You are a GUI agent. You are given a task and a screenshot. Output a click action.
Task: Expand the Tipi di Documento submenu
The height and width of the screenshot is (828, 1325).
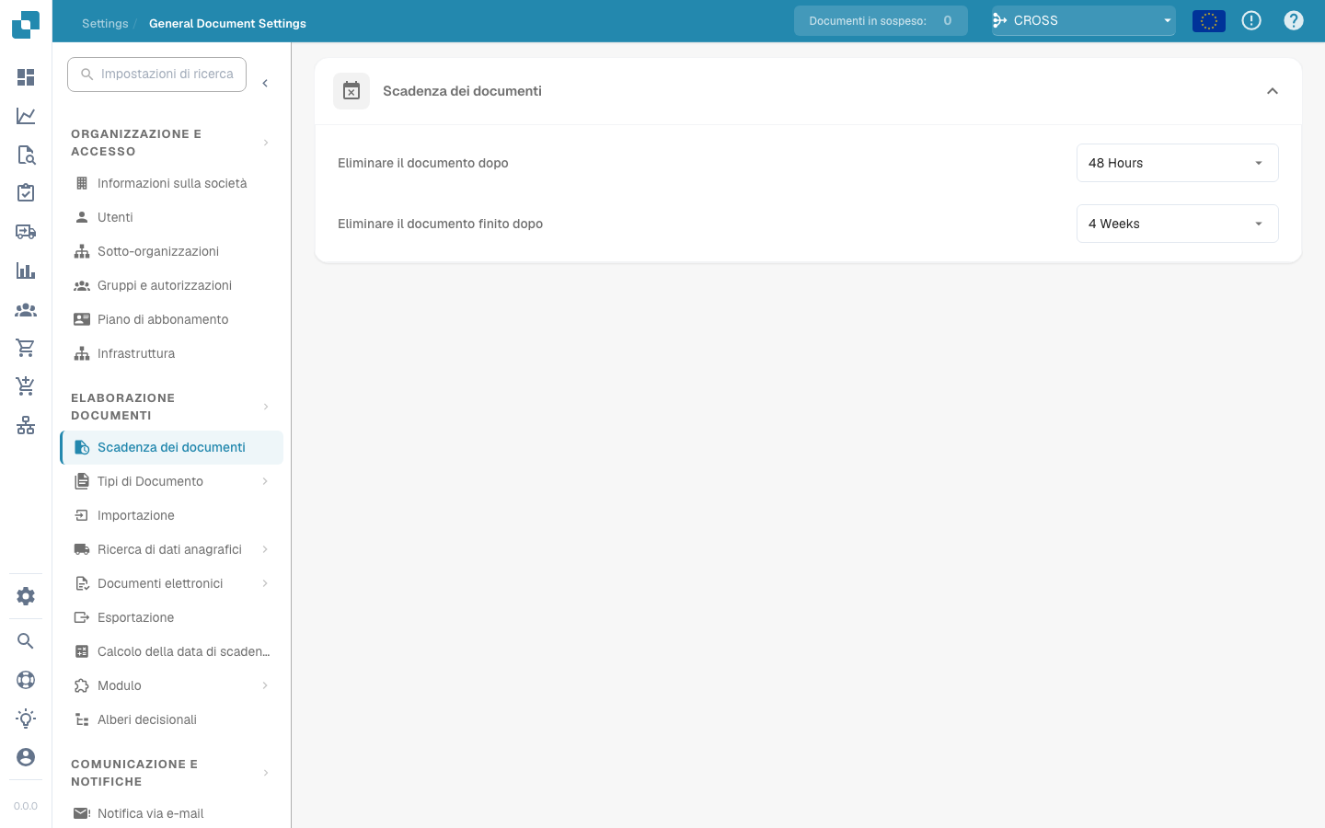[x=265, y=481]
